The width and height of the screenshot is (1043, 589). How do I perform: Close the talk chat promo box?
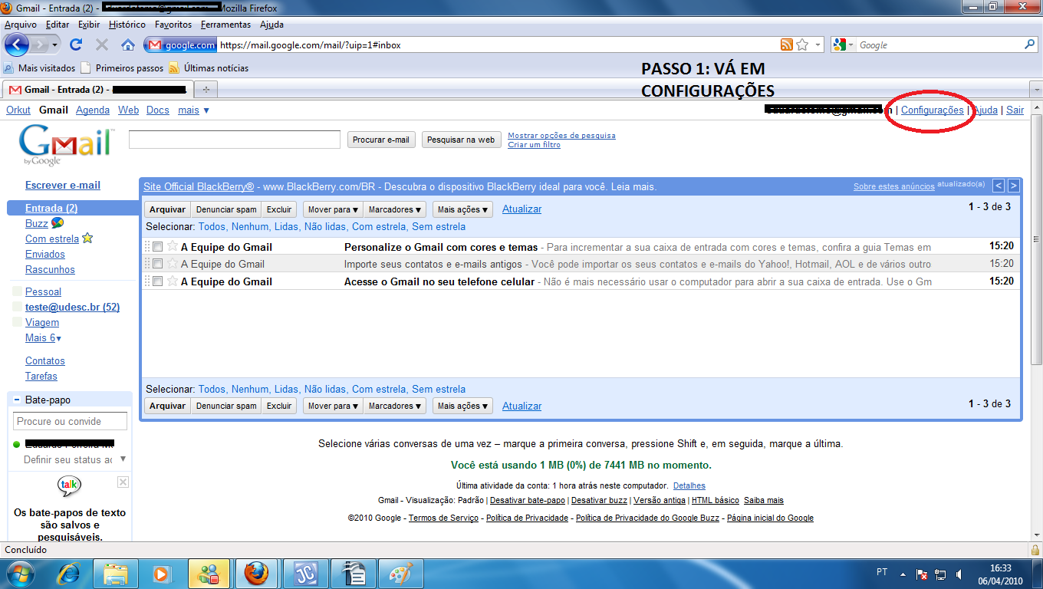pyautogui.click(x=123, y=482)
